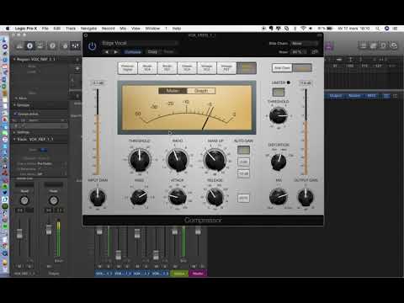
Task: Click the Make Up gain knob
Action: (x=215, y=160)
